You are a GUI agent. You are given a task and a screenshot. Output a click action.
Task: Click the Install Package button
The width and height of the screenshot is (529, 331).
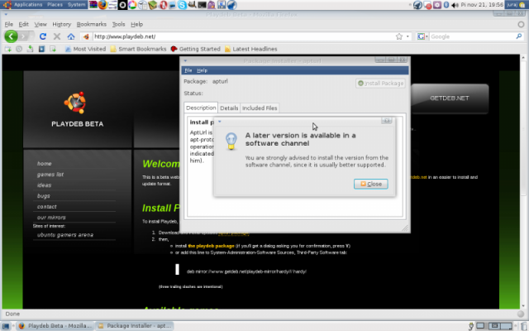[x=380, y=83]
